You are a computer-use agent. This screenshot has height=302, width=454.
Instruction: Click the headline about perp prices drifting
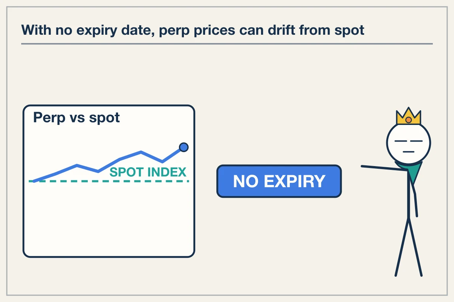[x=193, y=30]
